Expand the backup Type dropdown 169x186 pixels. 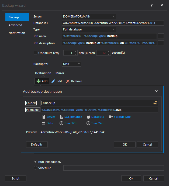[x=114, y=29]
